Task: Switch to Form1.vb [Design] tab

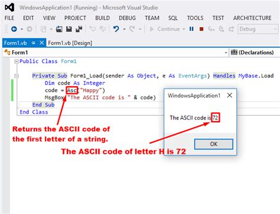Action: point(70,43)
